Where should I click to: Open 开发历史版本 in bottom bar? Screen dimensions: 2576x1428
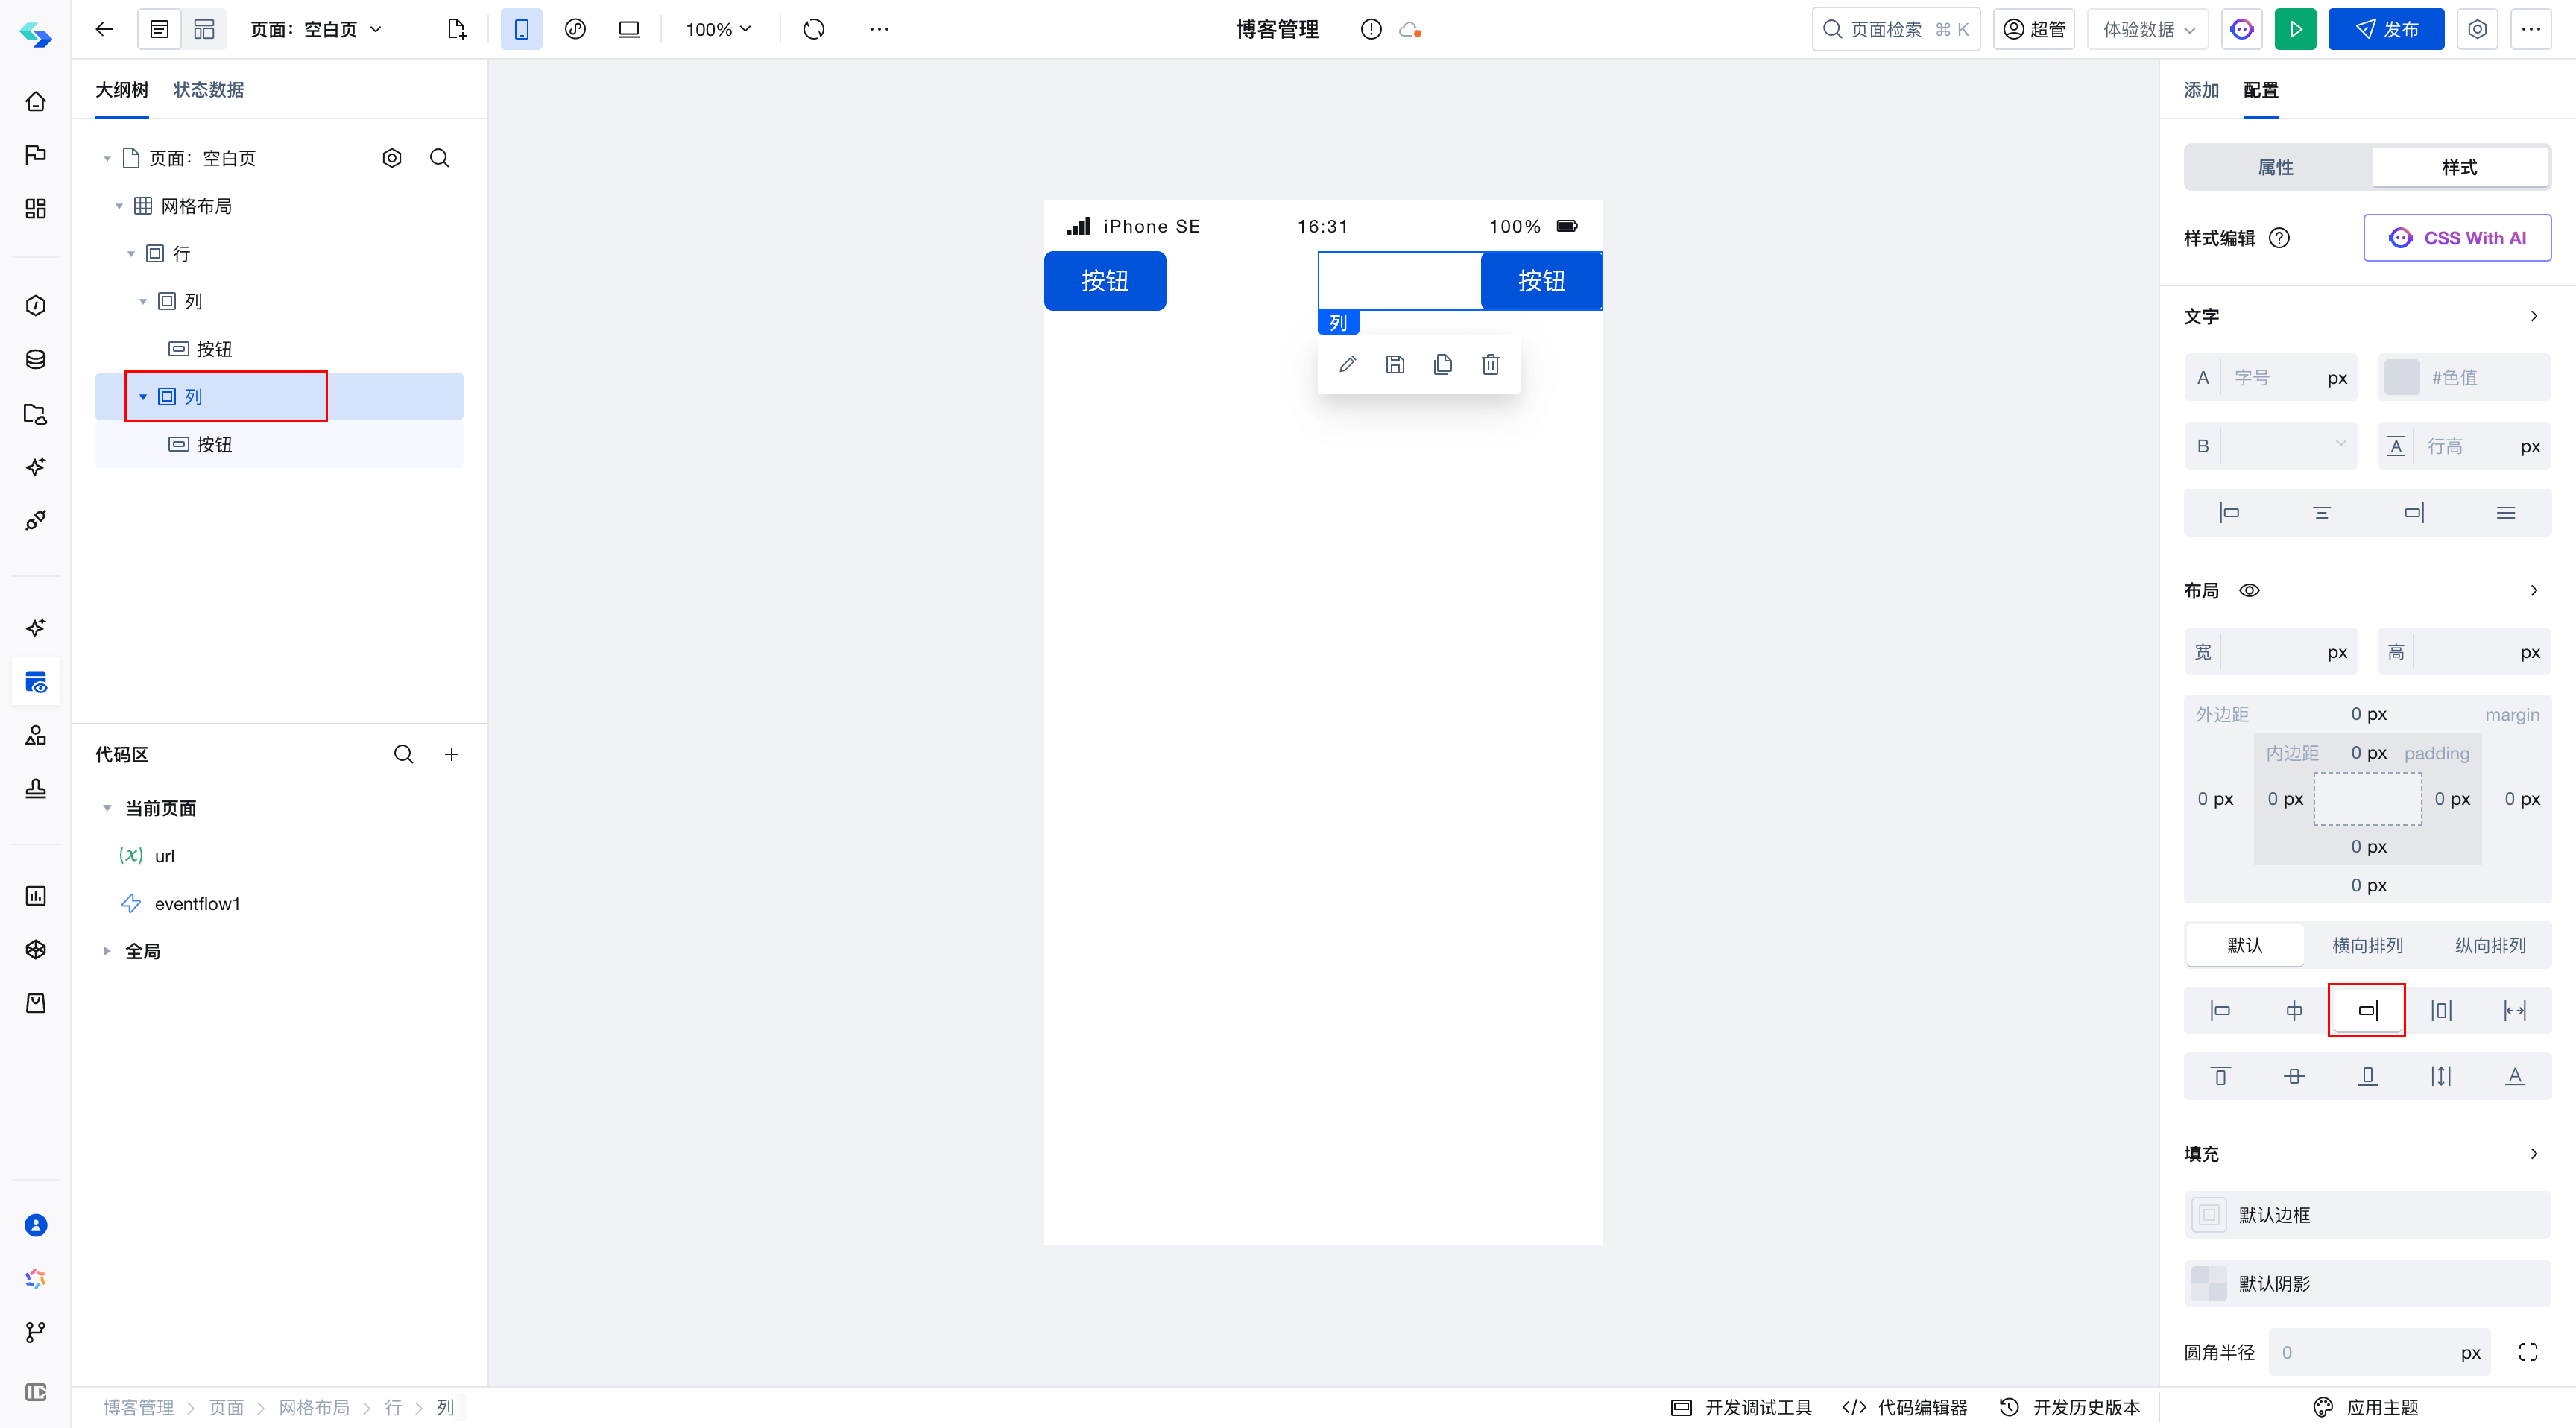[x=2069, y=1407]
